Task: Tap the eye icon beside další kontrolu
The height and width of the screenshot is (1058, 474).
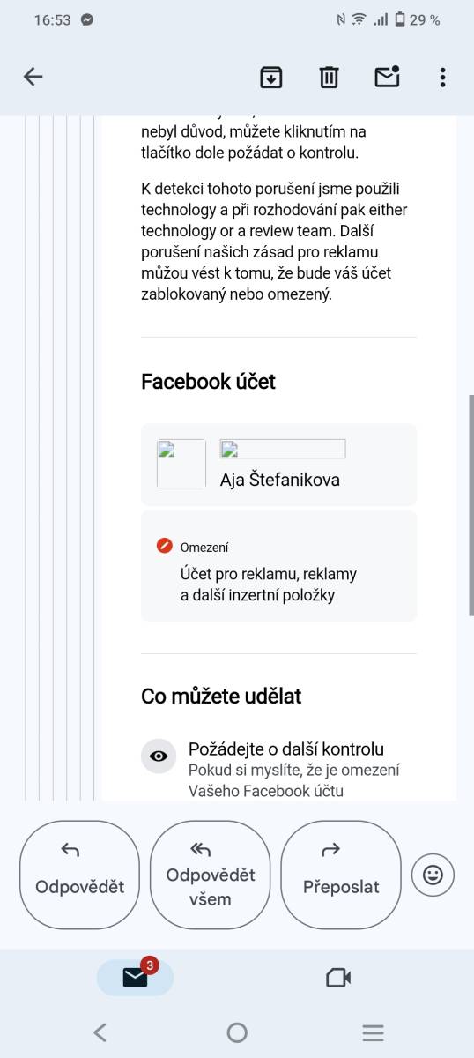Action: point(159,756)
